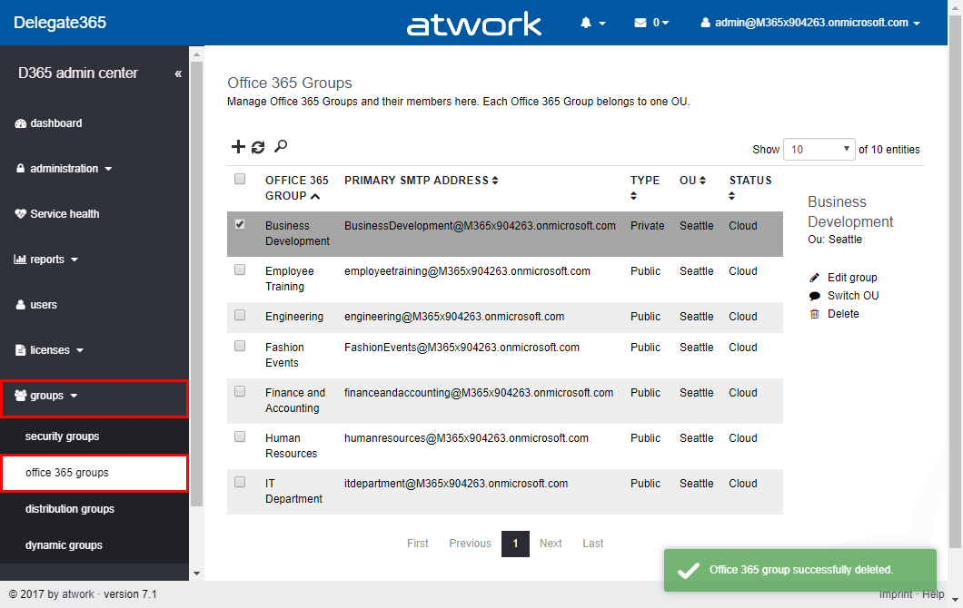The width and height of the screenshot is (963, 608).
Task: Uncheck the Business Development checkbox
Action: point(240,224)
